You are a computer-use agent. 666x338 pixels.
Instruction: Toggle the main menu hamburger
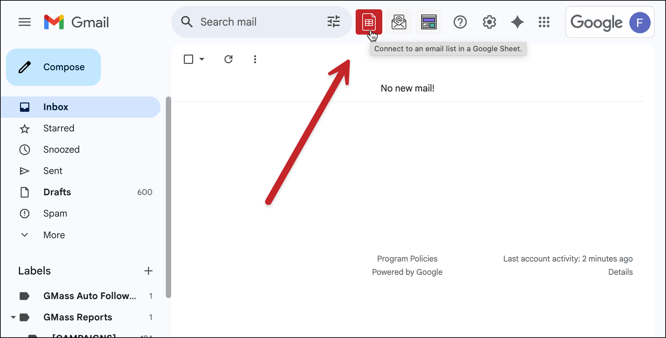(25, 22)
